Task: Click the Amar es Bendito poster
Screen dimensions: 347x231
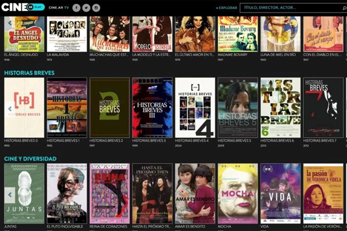Action: pos(195,193)
